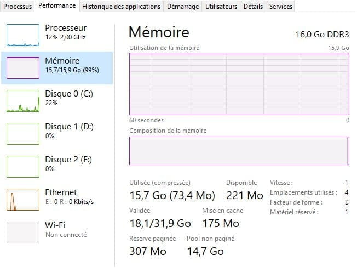This screenshot has height=272, width=357.
Task: Select Disque 1 (D:) graph thumbnail
Action: (22, 134)
